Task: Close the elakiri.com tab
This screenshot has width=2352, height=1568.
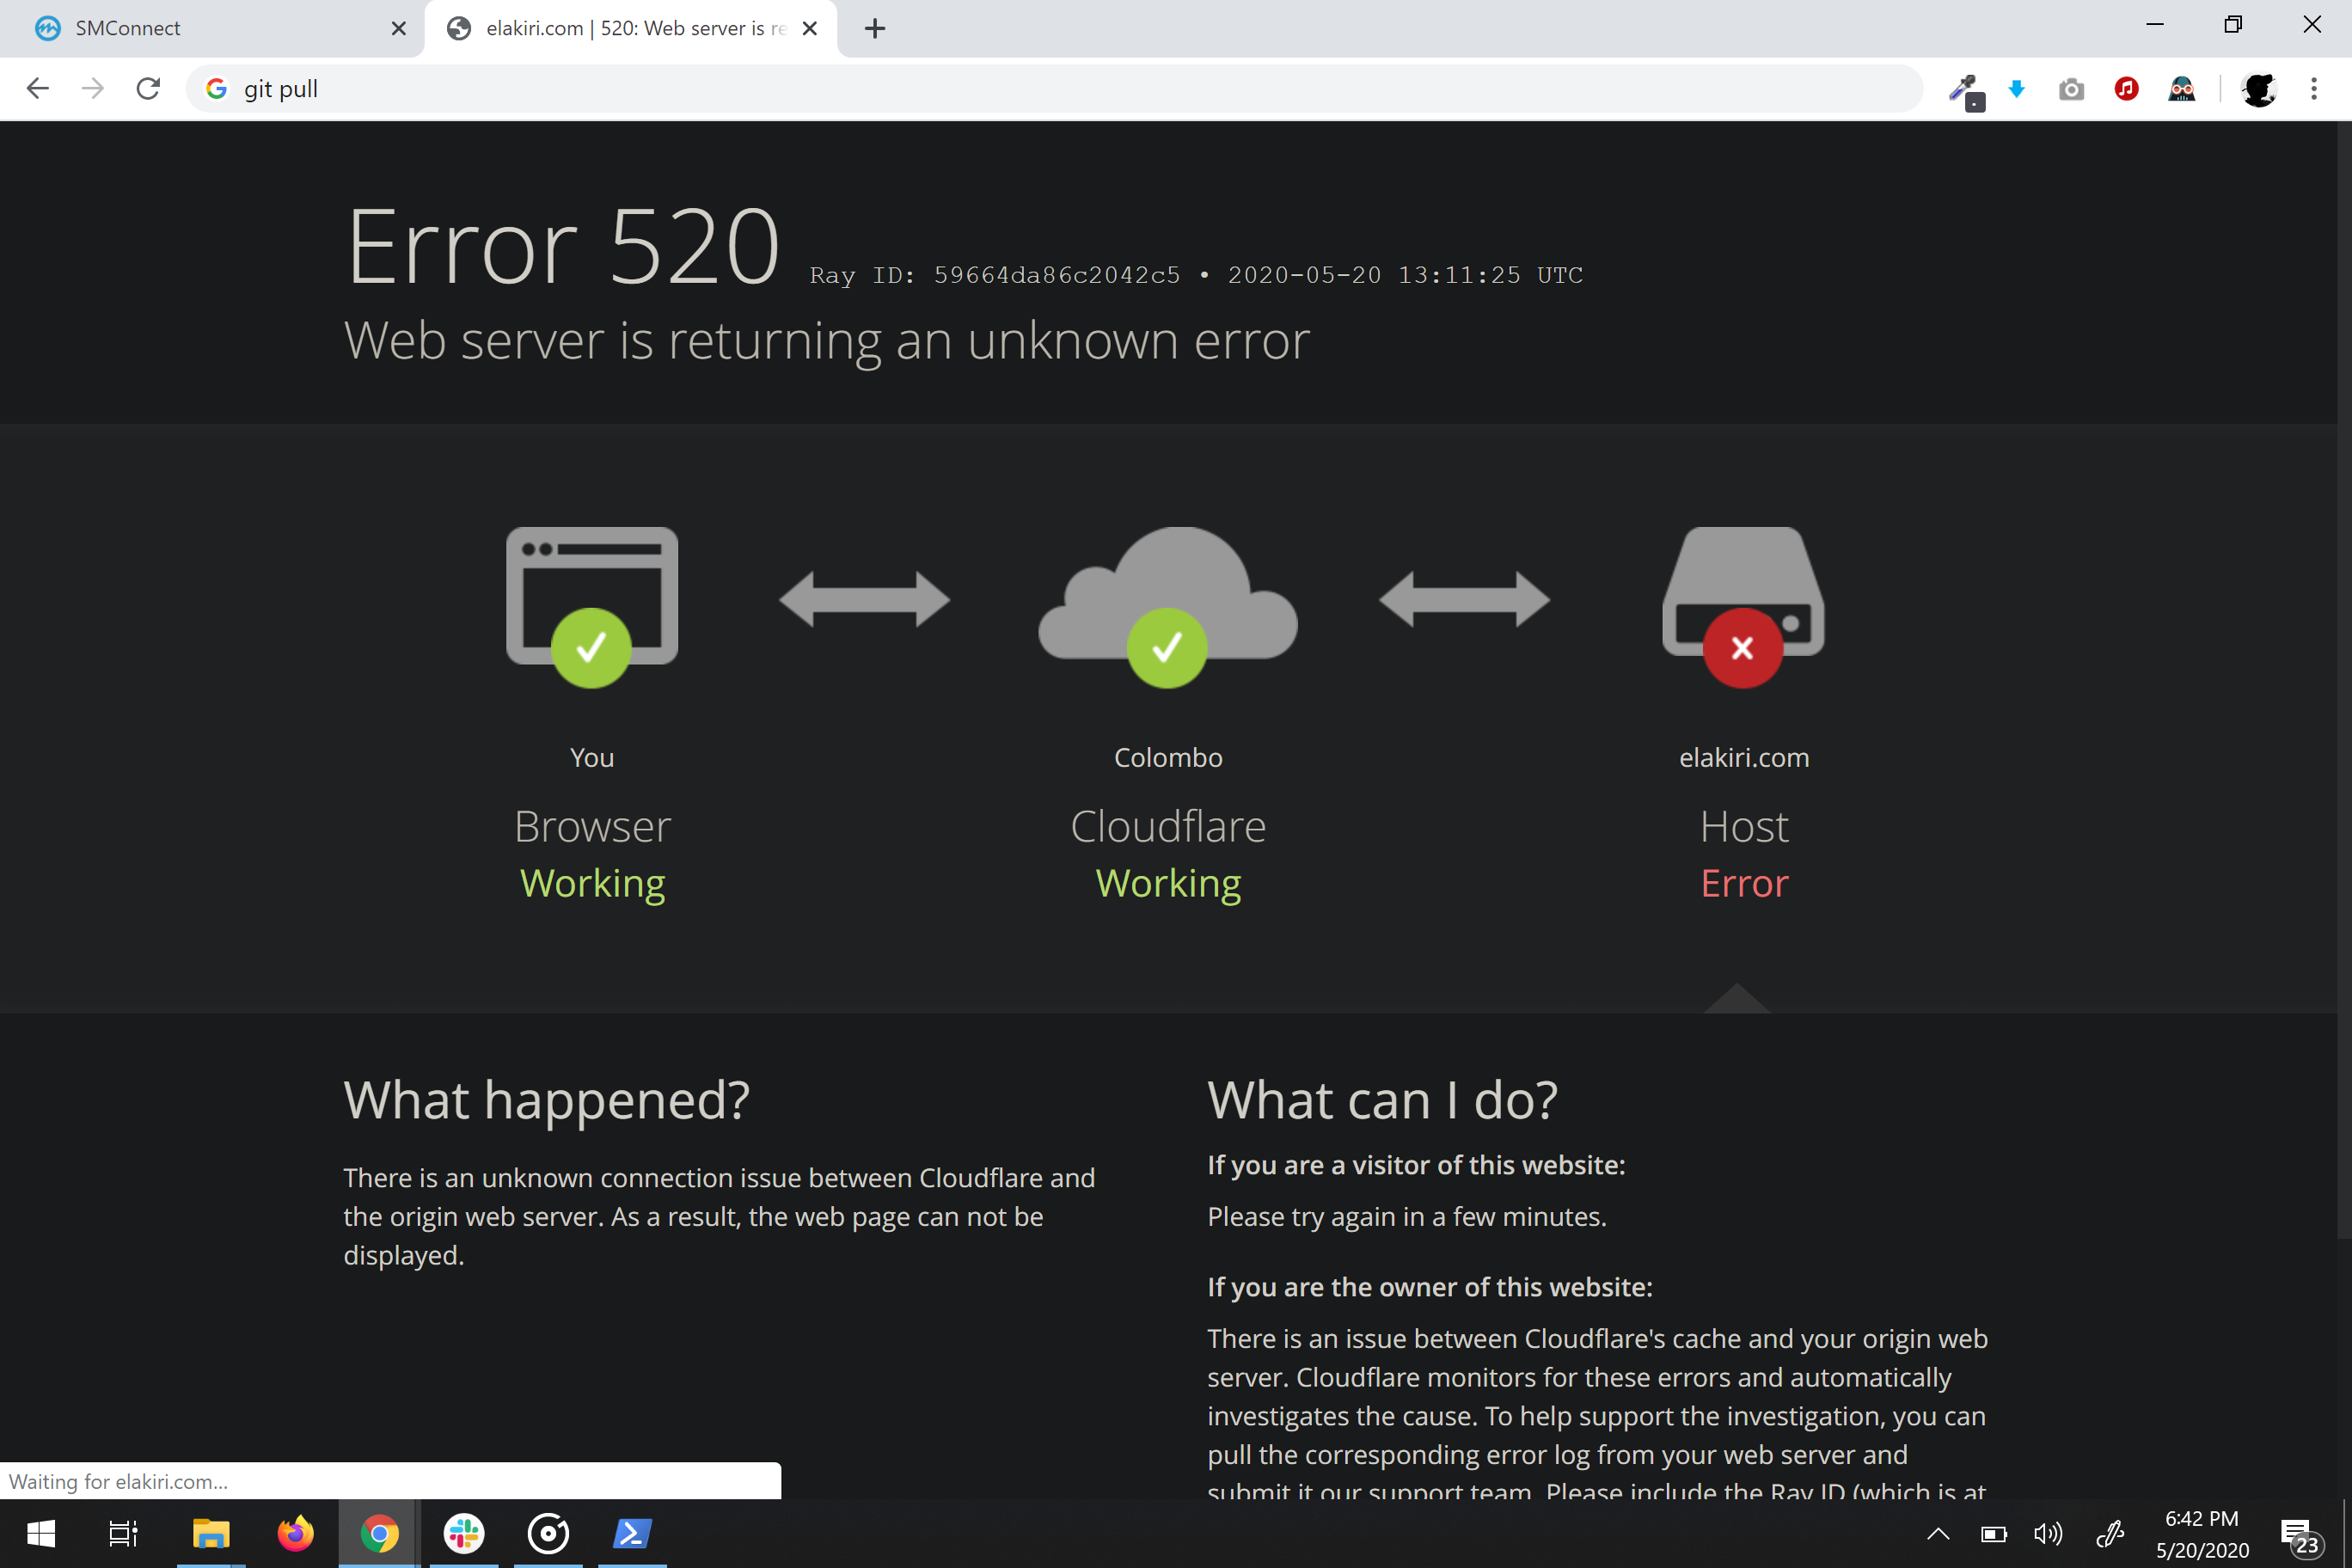Action: (810, 28)
